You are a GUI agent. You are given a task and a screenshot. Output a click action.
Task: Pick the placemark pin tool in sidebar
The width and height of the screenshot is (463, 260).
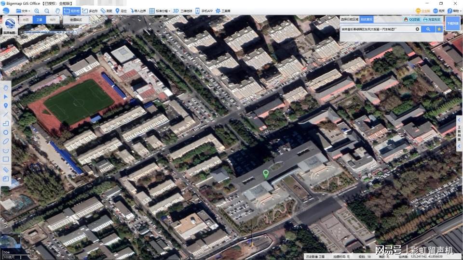tap(6, 105)
